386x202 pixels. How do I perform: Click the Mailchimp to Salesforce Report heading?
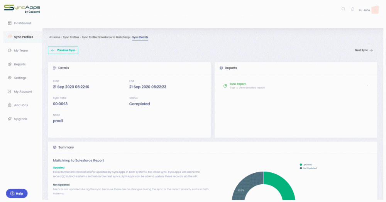78,160
